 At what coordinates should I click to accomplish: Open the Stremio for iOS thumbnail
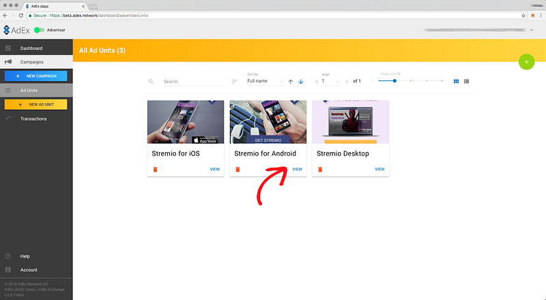pyautogui.click(x=186, y=122)
